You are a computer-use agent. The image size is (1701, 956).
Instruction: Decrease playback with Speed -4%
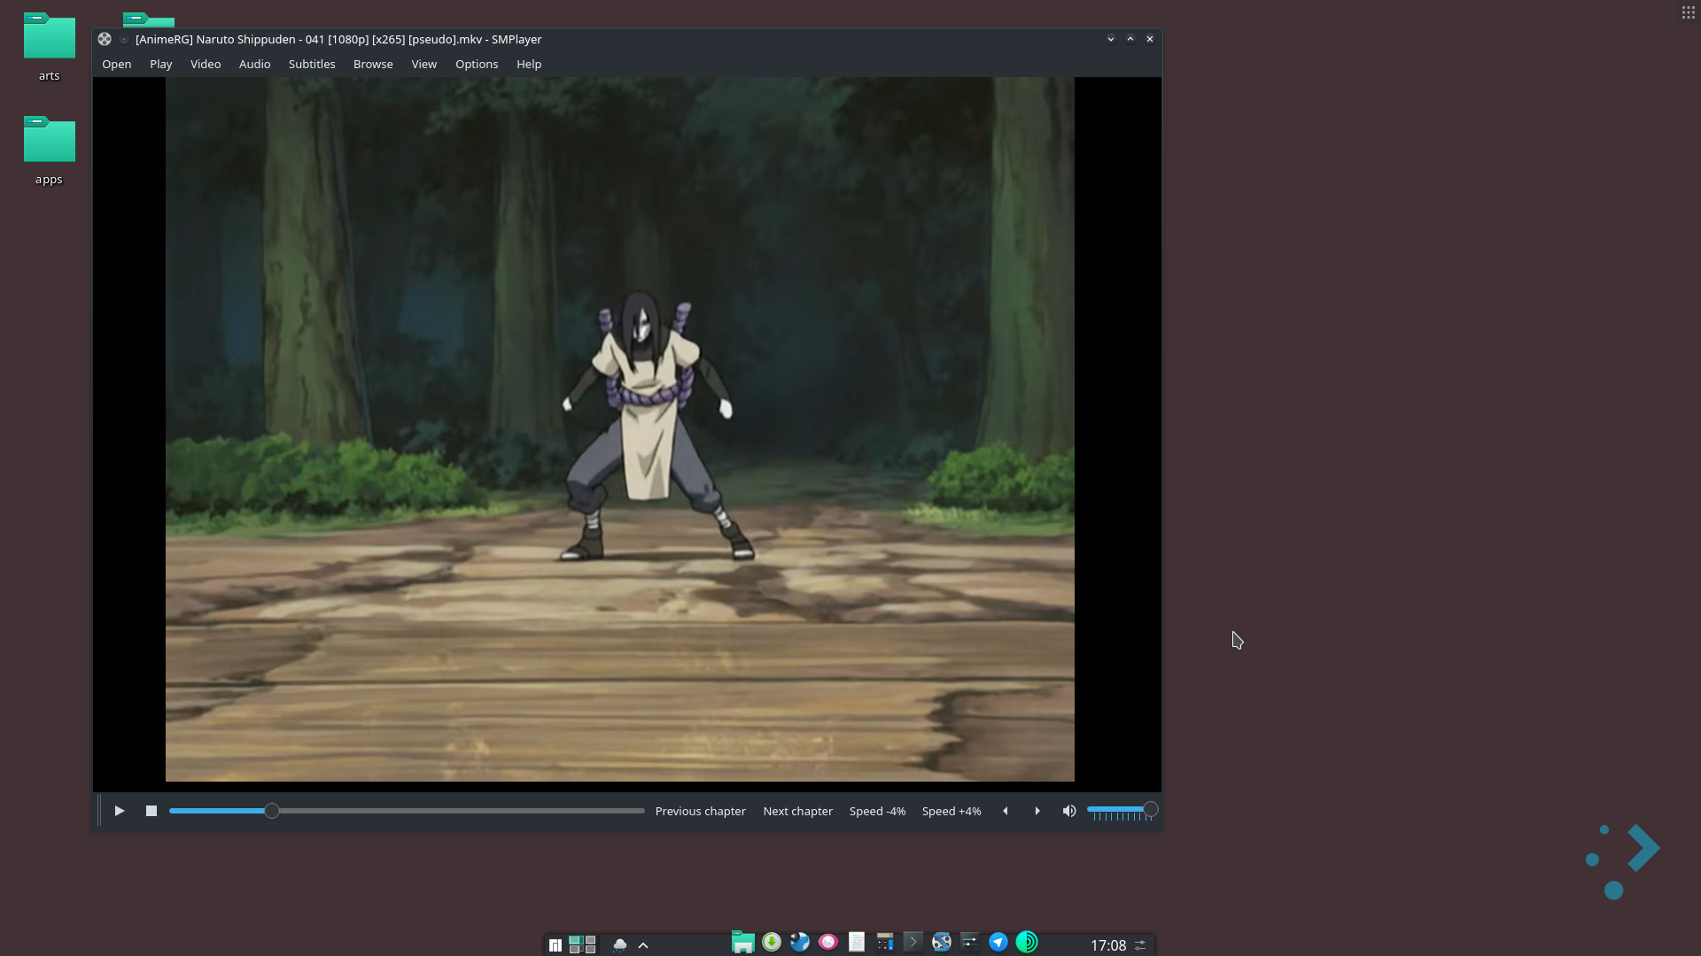click(x=878, y=811)
